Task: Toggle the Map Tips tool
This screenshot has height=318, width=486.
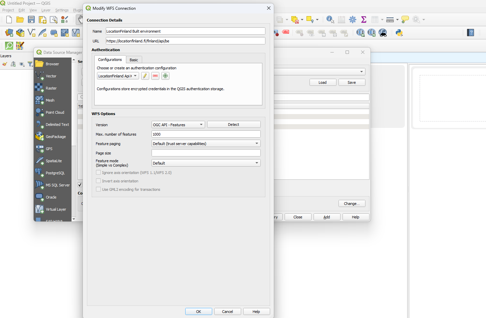Action: click(x=404, y=19)
